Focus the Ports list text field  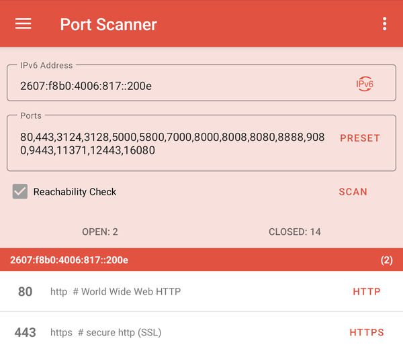172,144
